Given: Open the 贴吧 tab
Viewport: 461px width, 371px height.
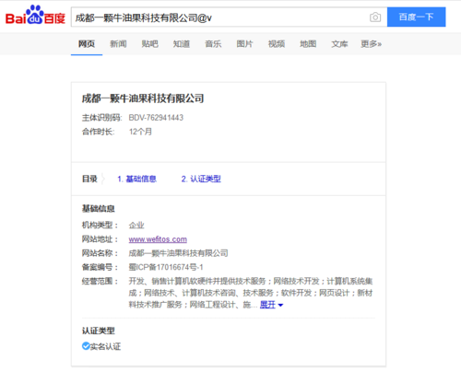Looking at the screenshot, I should (149, 44).
